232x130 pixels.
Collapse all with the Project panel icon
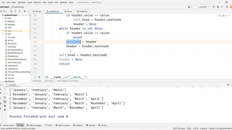(19, 11)
